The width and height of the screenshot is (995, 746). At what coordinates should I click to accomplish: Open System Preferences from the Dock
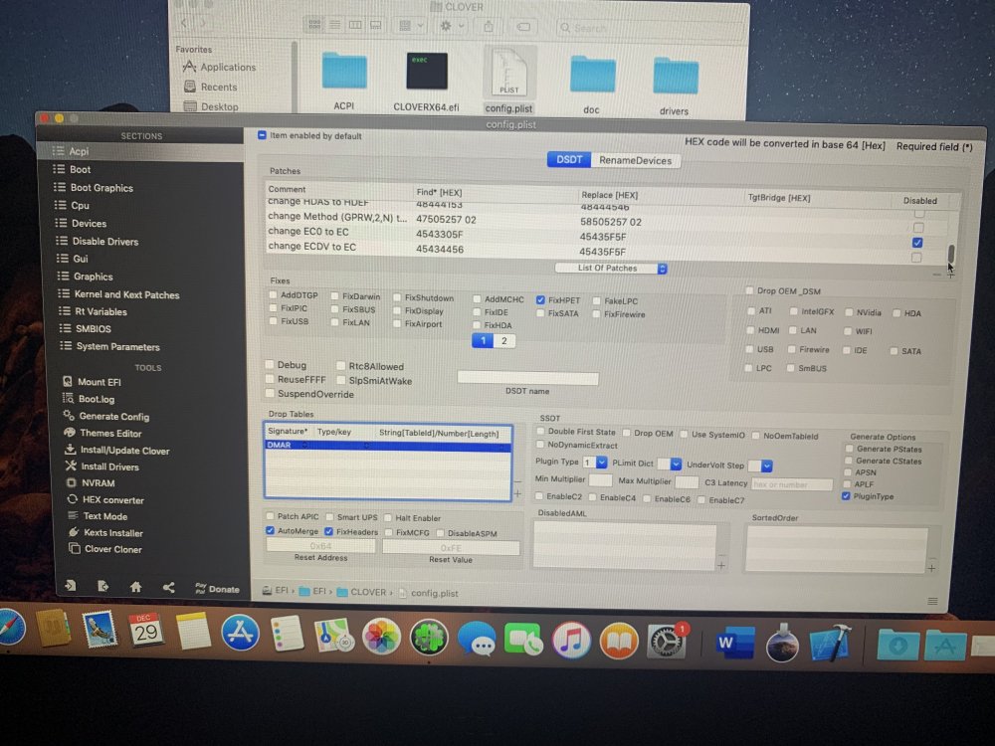[667, 642]
